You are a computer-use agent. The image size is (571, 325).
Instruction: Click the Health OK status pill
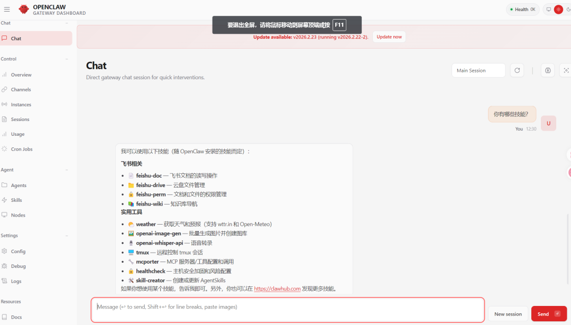(522, 10)
